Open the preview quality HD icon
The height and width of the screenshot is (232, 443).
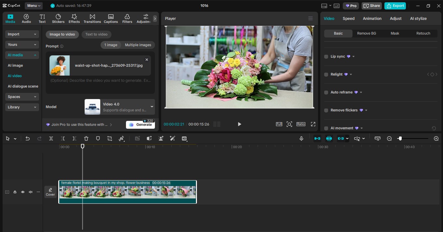(x=184, y=138)
